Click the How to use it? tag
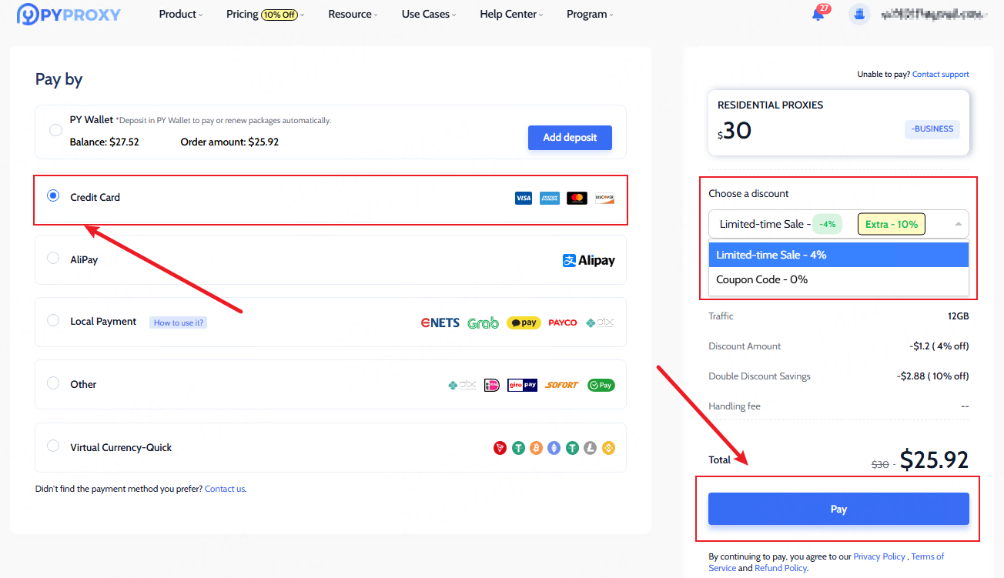Screen dimensions: 1004x578 [x=178, y=322]
